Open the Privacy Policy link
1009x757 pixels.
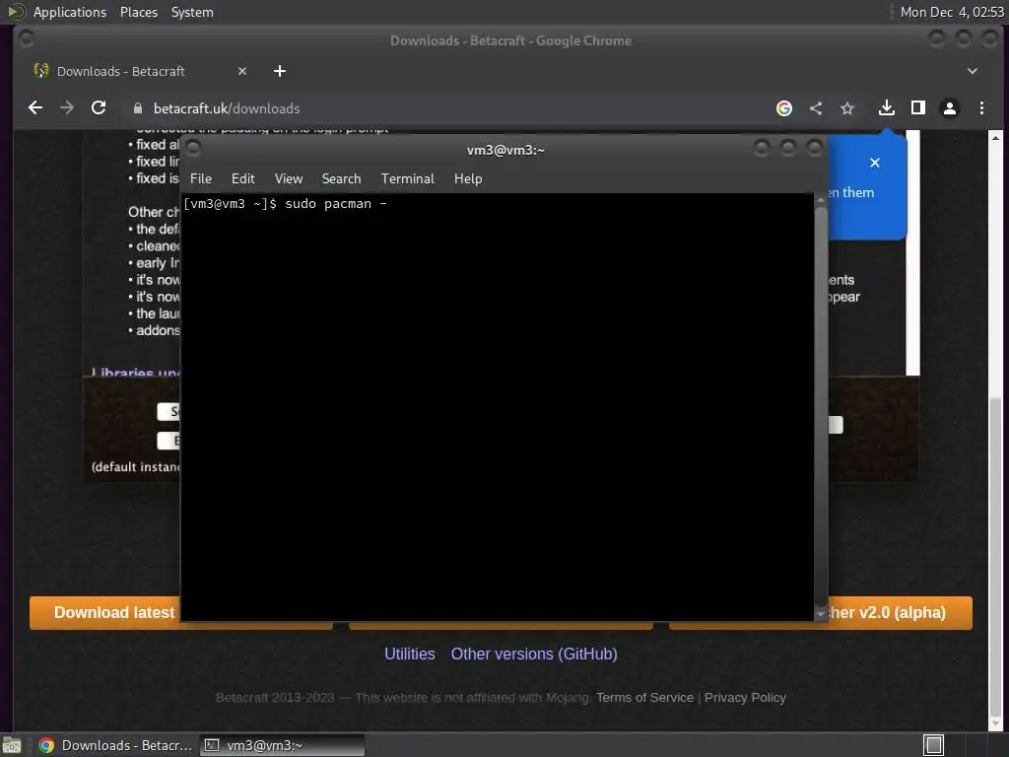click(x=745, y=698)
